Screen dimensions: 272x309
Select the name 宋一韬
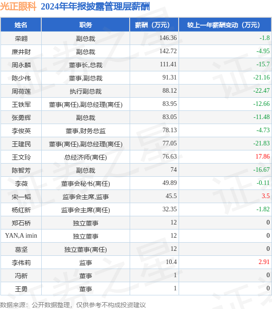[21, 197]
